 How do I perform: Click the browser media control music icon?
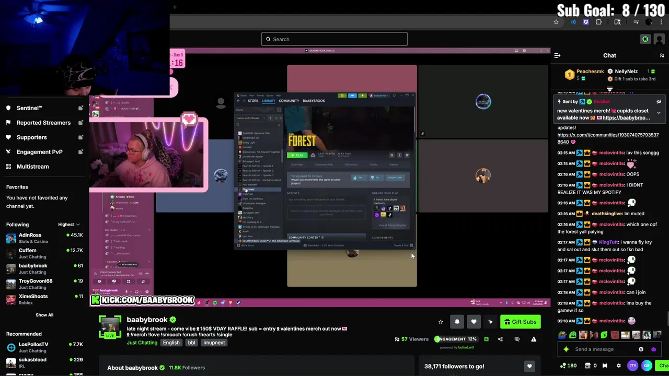click(x=636, y=22)
